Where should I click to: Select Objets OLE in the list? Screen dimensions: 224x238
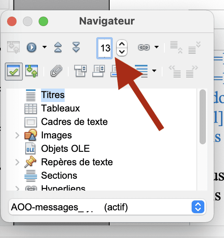65,149
